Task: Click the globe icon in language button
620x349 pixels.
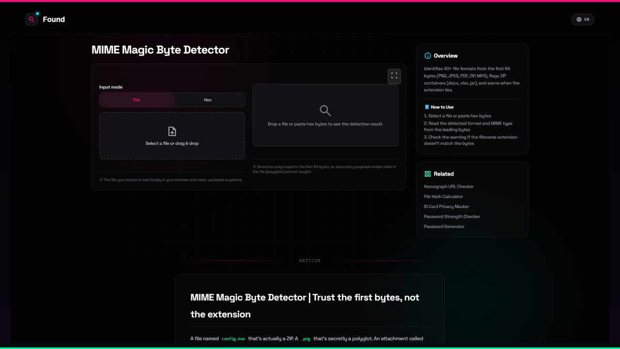Action: click(x=579, y=20)
